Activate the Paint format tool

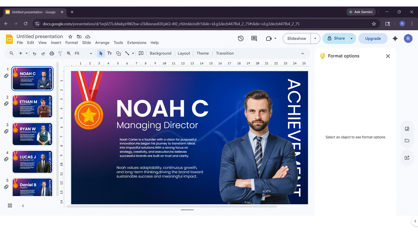click(x=59, y=53)
